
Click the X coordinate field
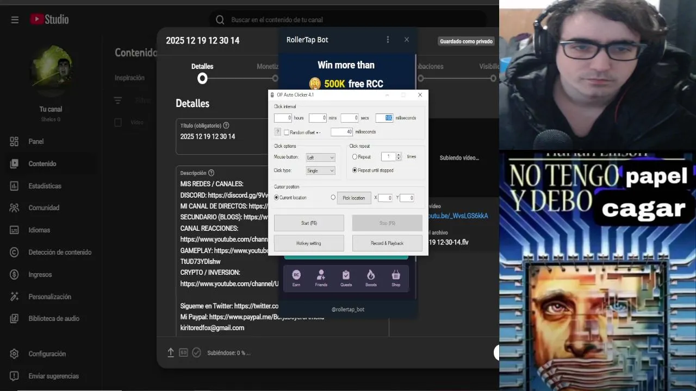385,198
